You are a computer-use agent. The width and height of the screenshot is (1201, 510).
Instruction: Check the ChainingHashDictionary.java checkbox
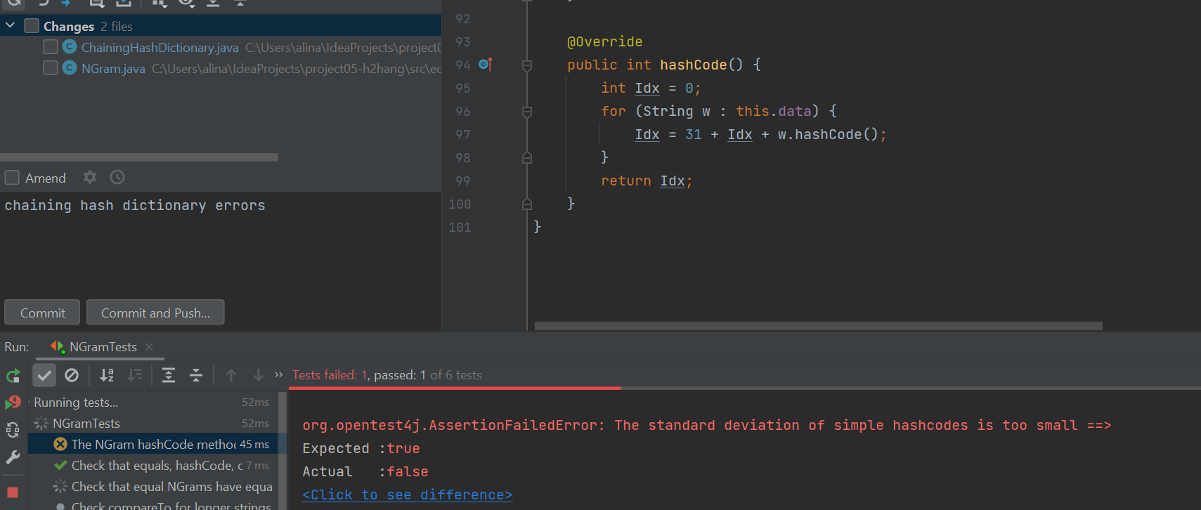(51, 47)
